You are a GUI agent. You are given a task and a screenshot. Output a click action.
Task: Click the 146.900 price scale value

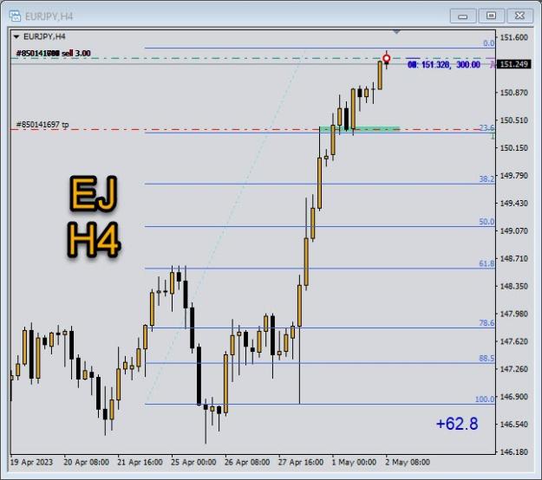514,397
